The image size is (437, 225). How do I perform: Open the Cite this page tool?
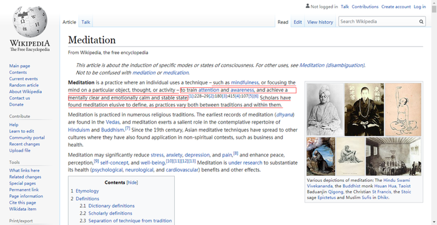(x=22, y=203)
